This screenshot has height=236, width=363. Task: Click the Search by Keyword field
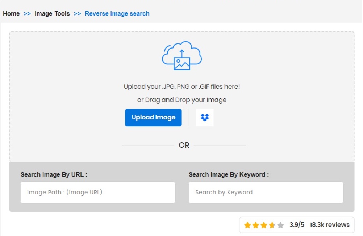click(266, 192)
